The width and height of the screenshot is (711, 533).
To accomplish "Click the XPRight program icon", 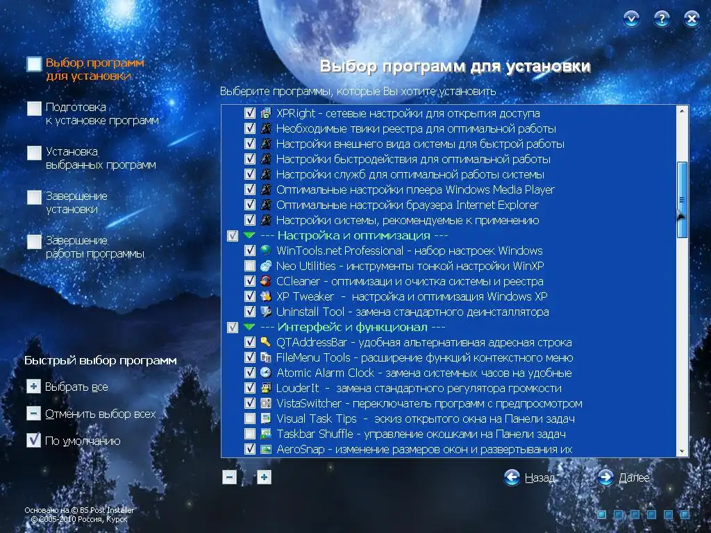I will (x=266, y=113).
